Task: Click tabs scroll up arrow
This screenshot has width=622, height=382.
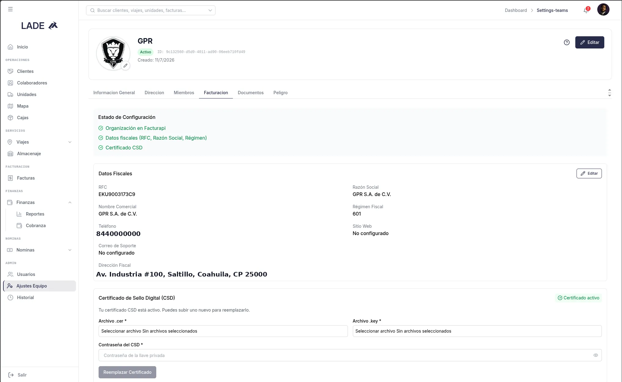Action: (609, 90)
